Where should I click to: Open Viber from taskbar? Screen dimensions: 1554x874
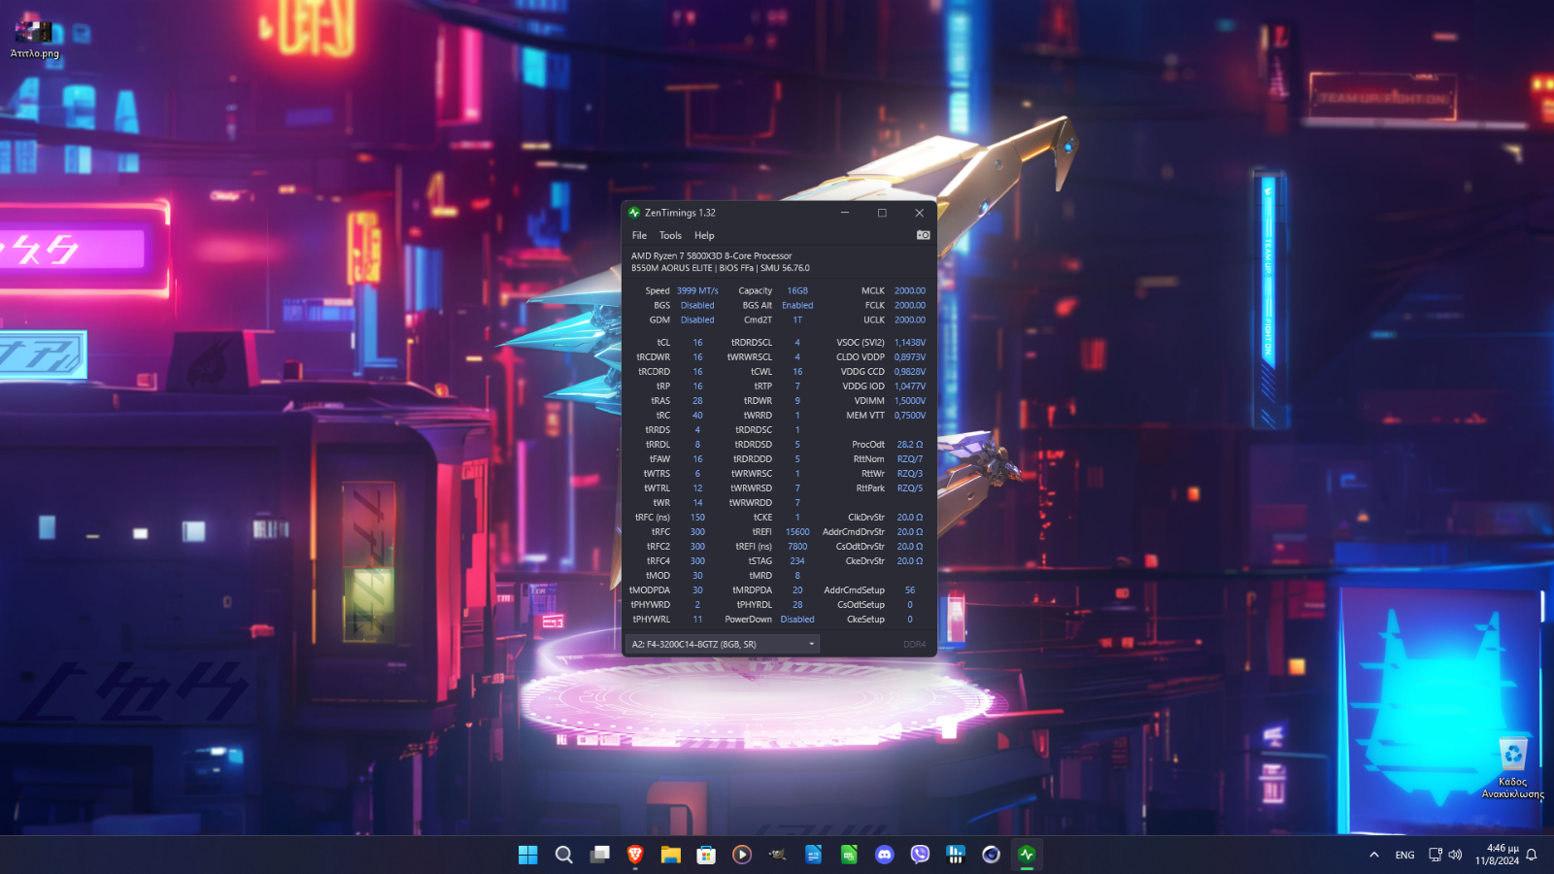[920, 855]
